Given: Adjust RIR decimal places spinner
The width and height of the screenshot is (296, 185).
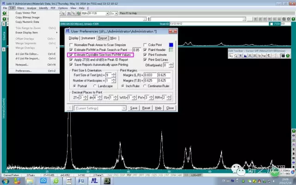Looking at the screenshot, I should (169, 98).
